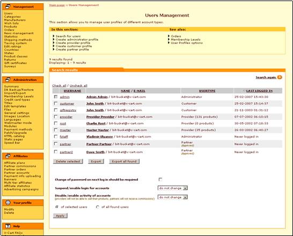The height and width of the screenshot is (236, 293).
Task: Open Create partner profile link
Action: pos(72,49)
